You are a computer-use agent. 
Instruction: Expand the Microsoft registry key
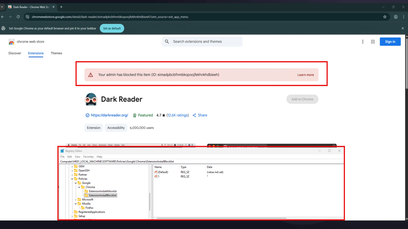(x=76, y=200)
